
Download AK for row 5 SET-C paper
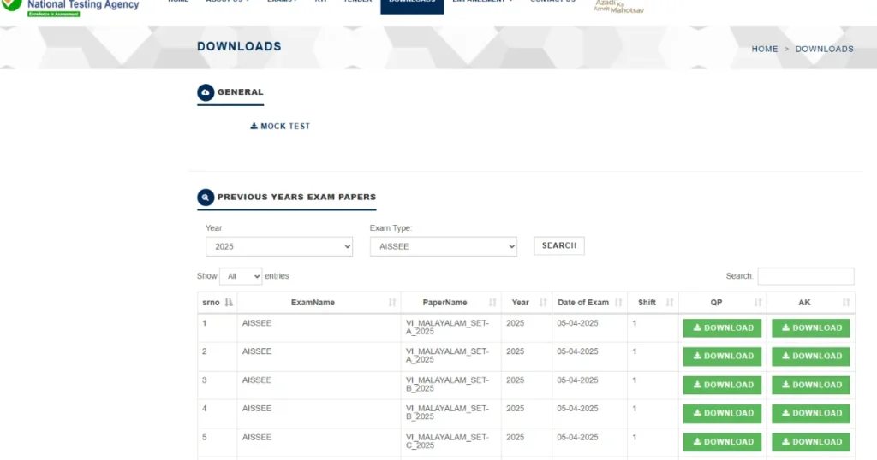coord(811,441)
